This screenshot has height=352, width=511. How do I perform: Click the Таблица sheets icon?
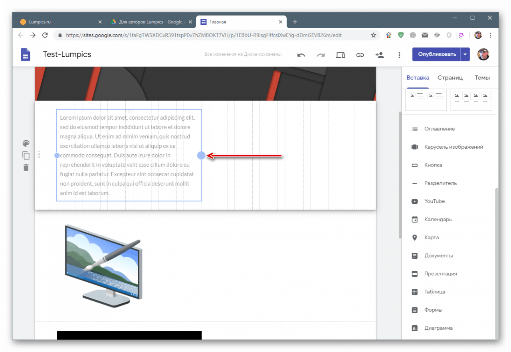tap(415, 292)
